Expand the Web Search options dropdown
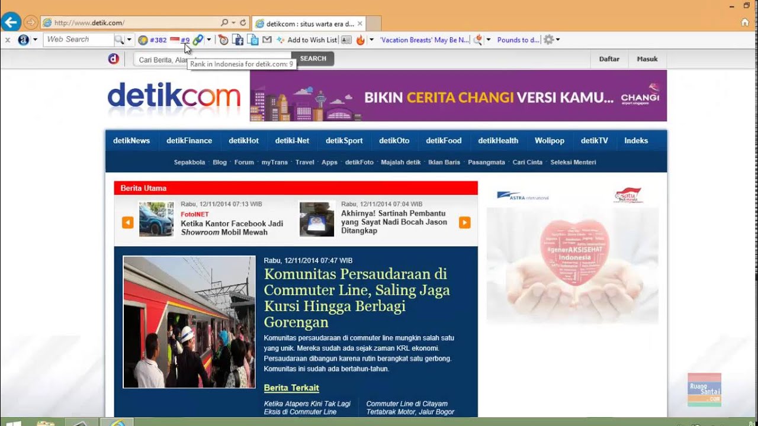758x426 pixels. point(129,40)
